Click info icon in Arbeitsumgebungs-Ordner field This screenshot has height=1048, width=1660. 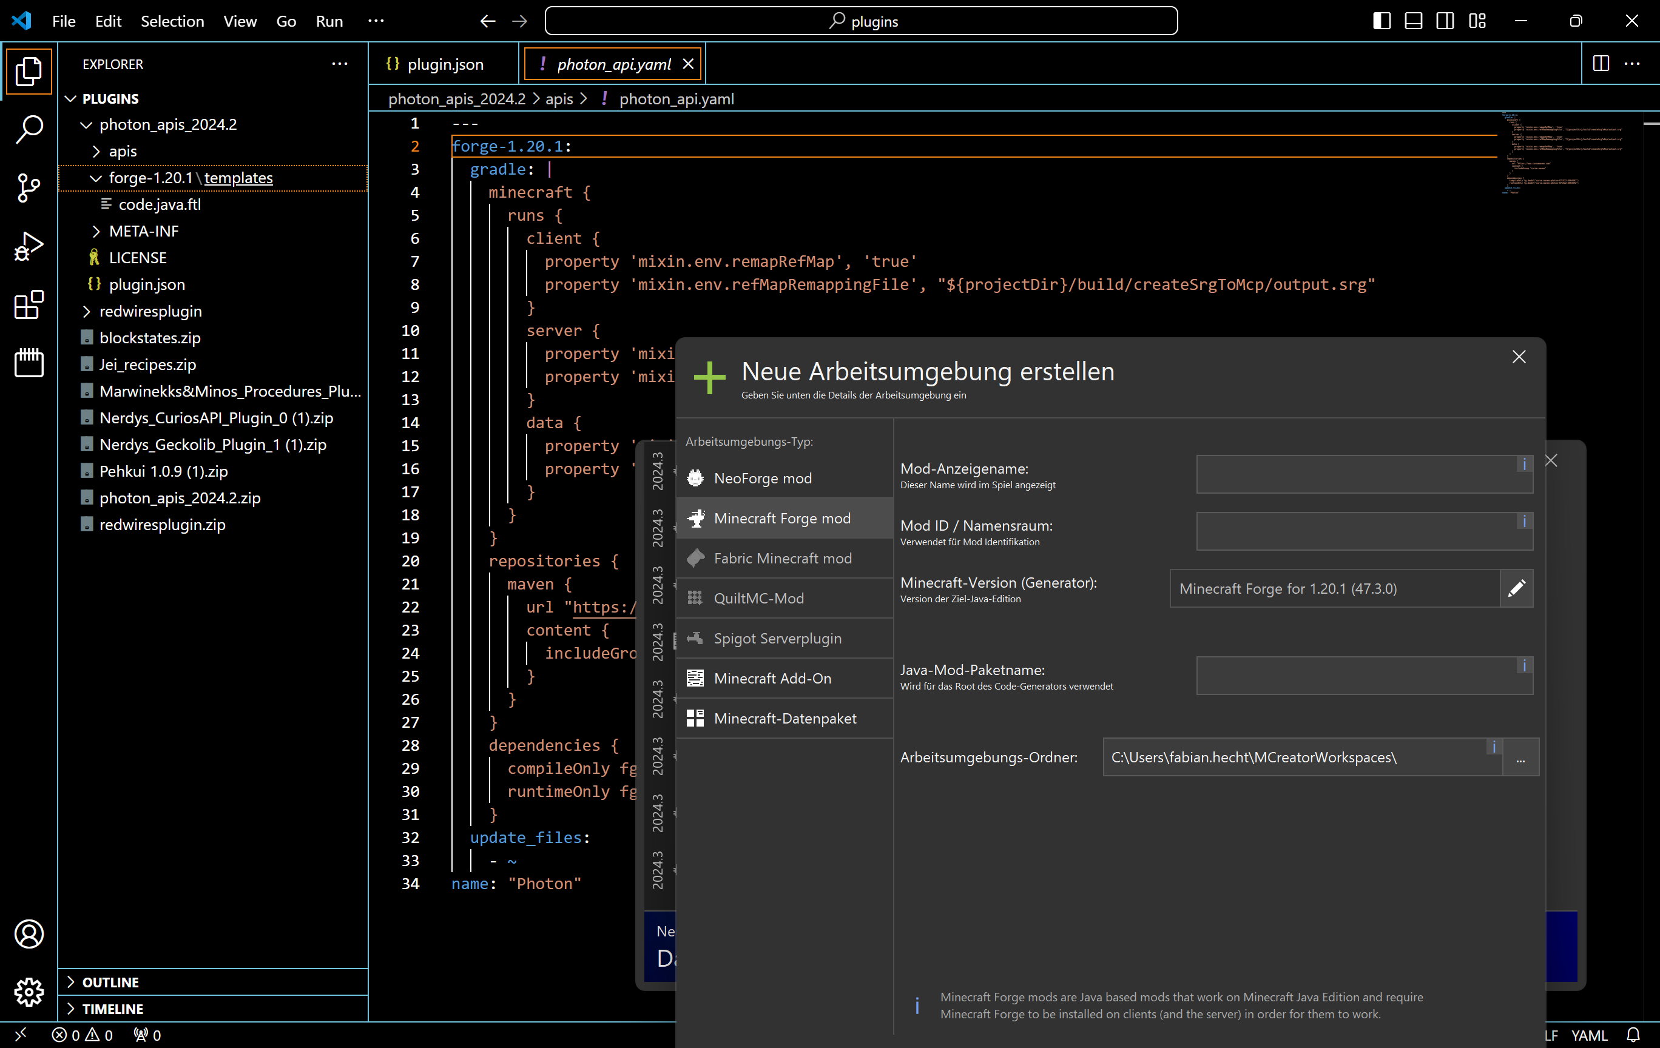pyautogui.click(x=1494, y=747)
